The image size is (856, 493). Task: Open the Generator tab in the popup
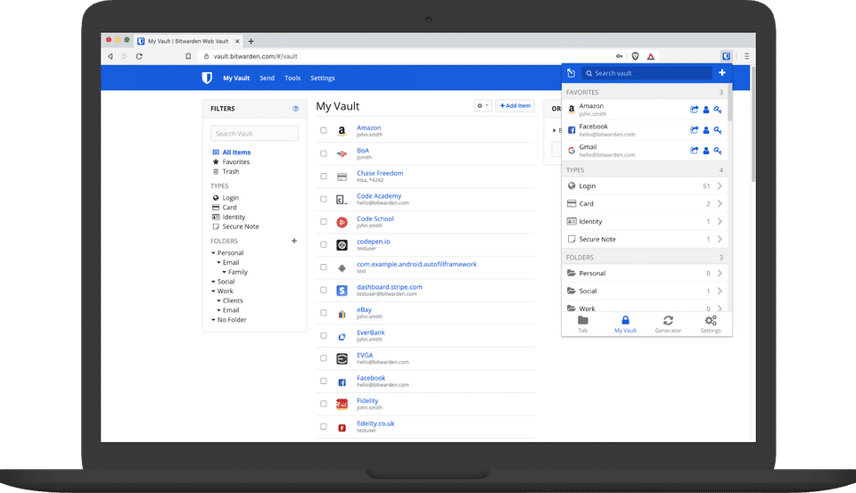pos(668,324)
